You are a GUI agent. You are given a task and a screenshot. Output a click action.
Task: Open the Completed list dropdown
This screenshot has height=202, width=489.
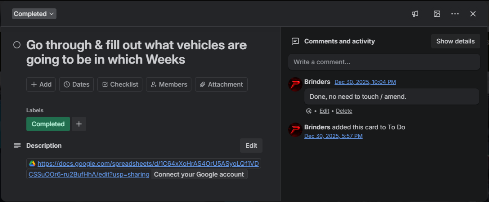point(34,14)
